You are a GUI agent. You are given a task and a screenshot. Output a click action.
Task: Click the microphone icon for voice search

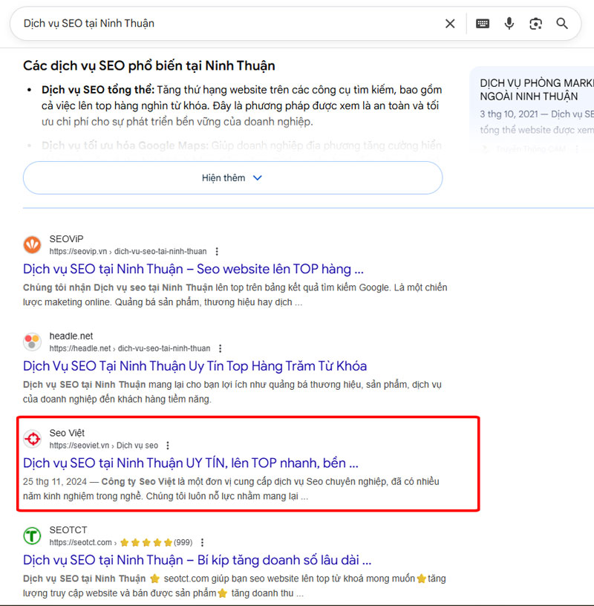pos(509,23)
